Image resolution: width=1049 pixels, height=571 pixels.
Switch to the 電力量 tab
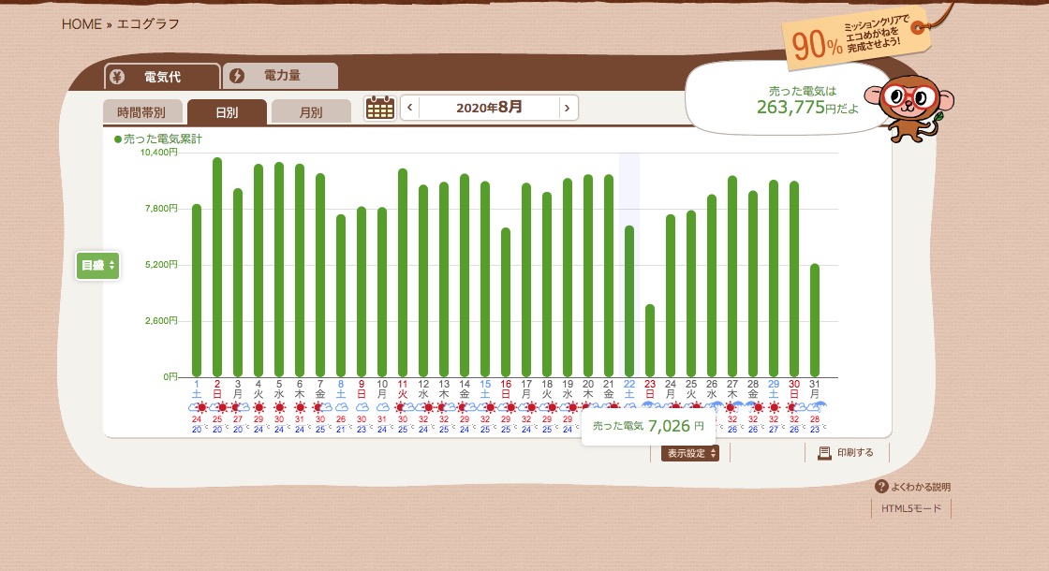point(280,76)
